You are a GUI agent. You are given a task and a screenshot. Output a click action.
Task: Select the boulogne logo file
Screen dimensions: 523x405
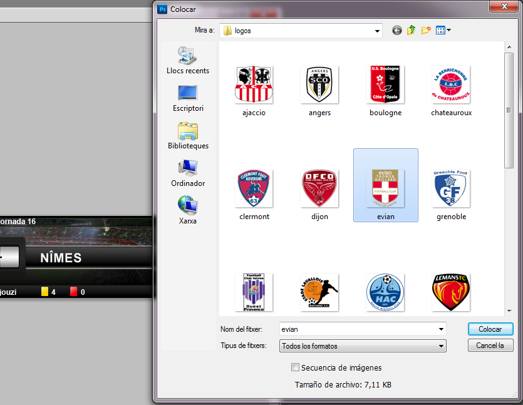385,91
